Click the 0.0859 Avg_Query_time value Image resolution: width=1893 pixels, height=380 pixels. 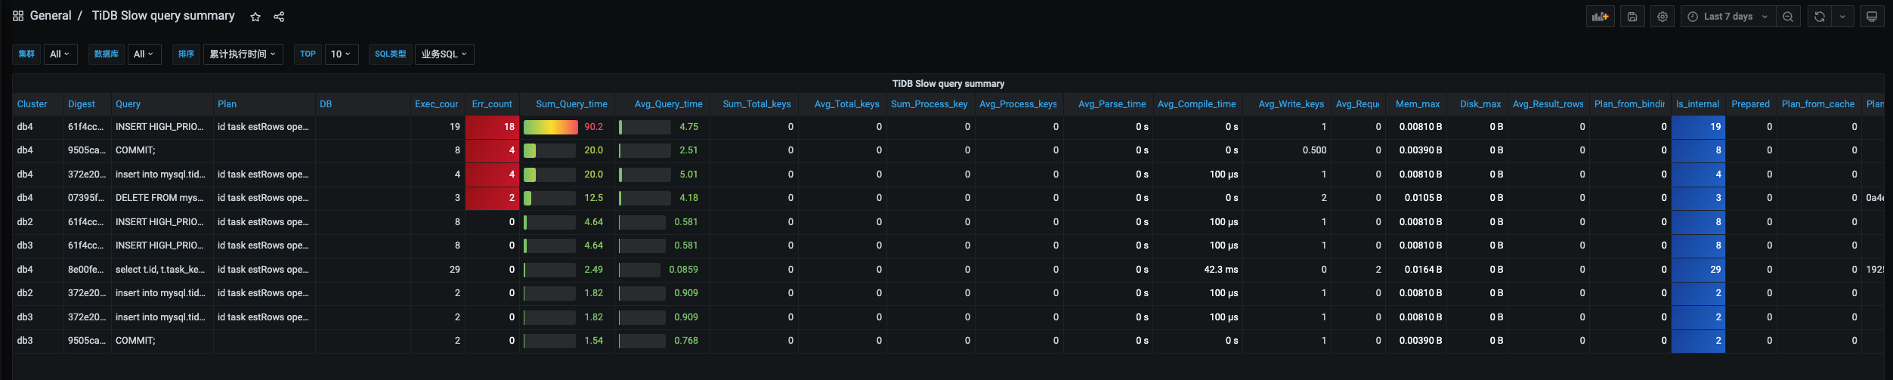pyautogui.click(x=683, y=270)
